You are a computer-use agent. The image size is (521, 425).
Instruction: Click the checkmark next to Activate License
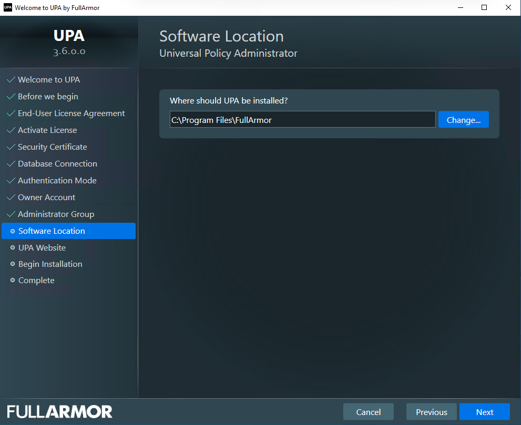tap(11, 130)
